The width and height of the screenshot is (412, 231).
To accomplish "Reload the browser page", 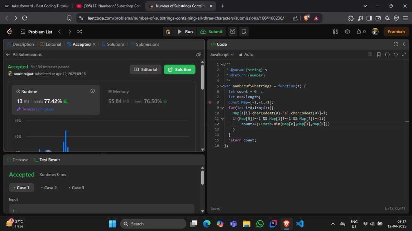I will pyautogui.click(x=25, y=18).
